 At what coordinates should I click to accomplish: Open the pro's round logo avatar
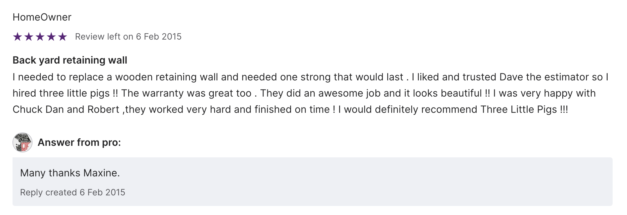(23, 142)
